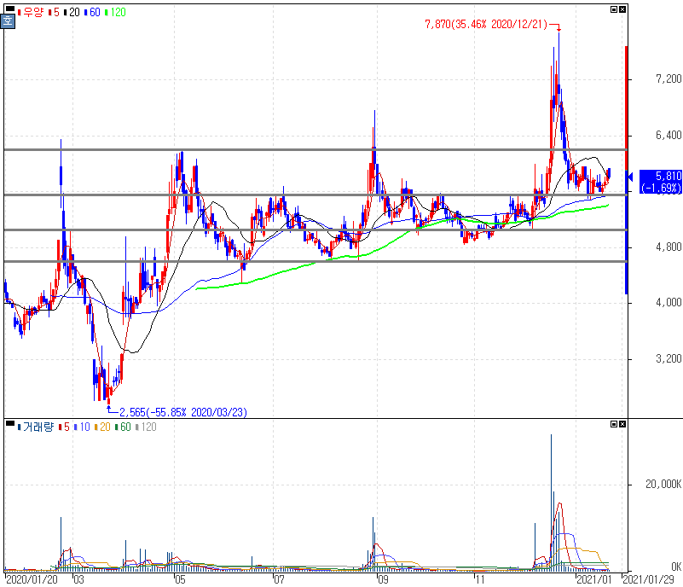
Task: Select the 우양 price series legend
Action: (31, 12)
